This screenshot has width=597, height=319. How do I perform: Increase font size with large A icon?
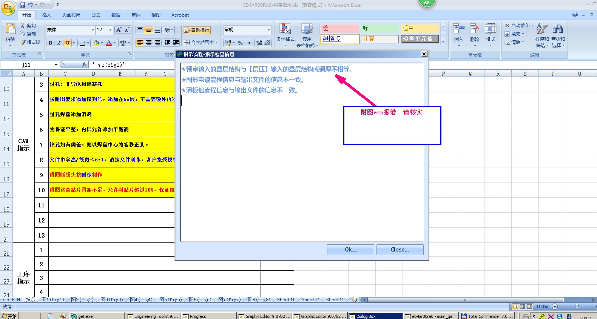(x=119, y=30)
